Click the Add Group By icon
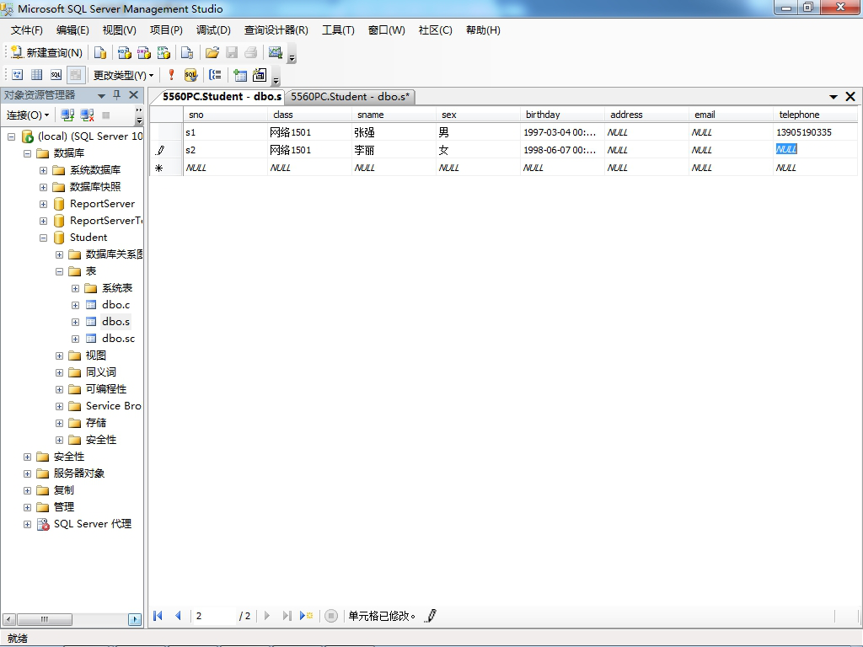Image resolution: width=863 pixels, height=647 pixels. click(215, 75)
